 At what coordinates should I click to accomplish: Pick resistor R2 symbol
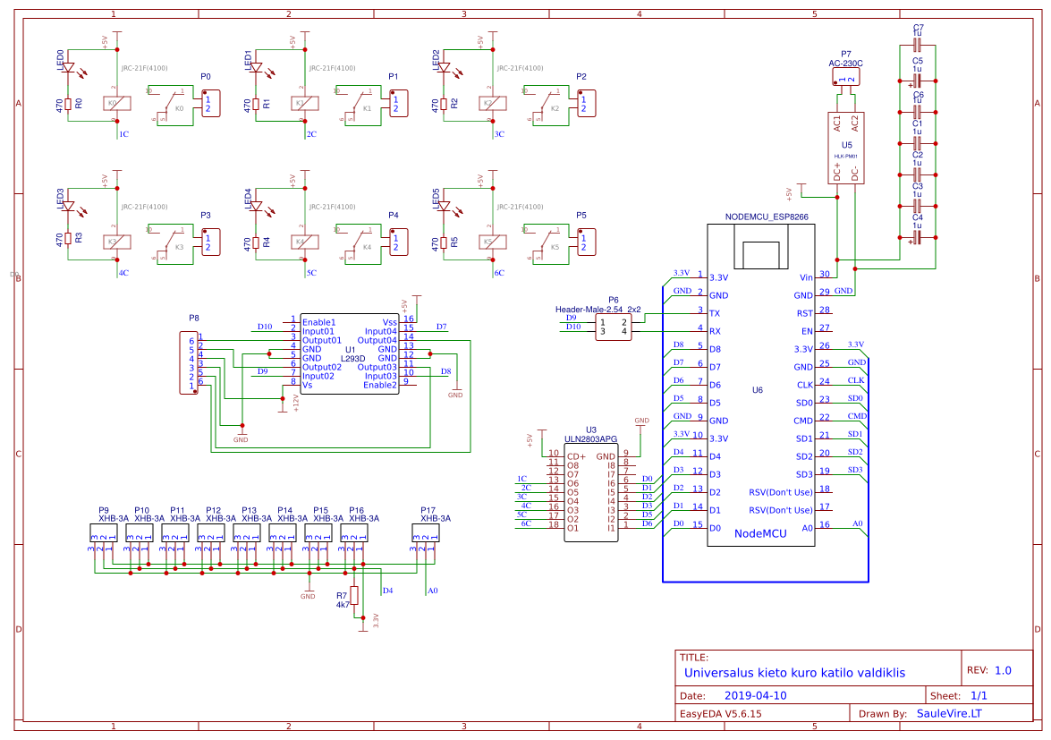pyautogui.click(x=443, y=104)
